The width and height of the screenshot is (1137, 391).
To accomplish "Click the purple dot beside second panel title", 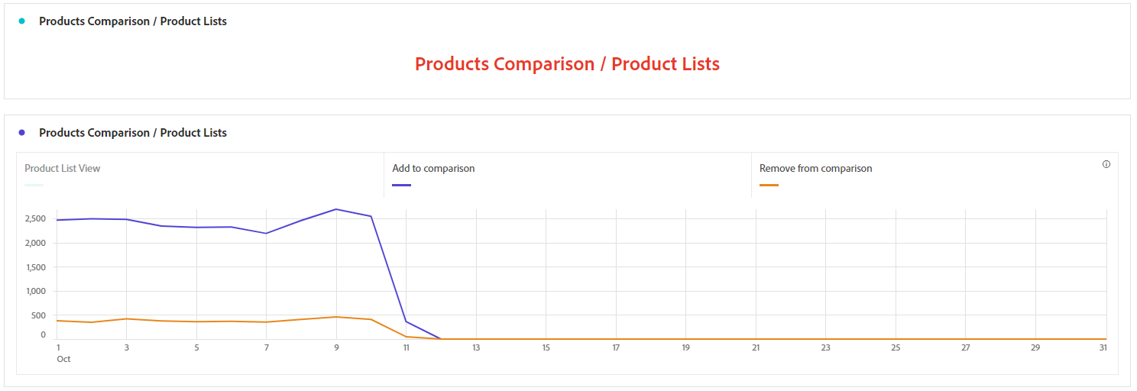I will pos(21,132).
